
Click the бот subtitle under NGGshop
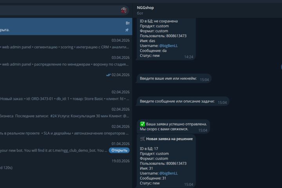pos(140,13)
